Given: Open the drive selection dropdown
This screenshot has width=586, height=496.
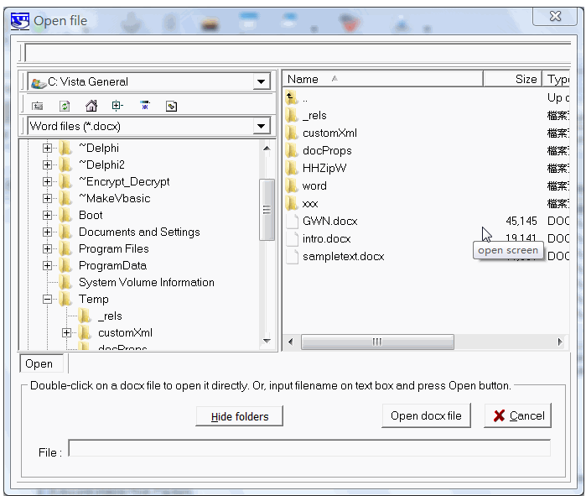Looking at the screenshot, I should [x=262, y=81].
